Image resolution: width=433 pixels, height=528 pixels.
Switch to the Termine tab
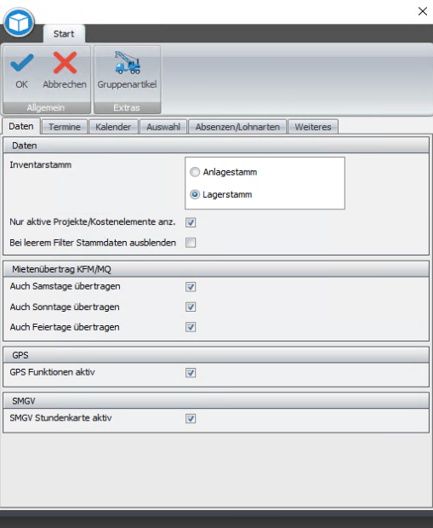(65, 127)
